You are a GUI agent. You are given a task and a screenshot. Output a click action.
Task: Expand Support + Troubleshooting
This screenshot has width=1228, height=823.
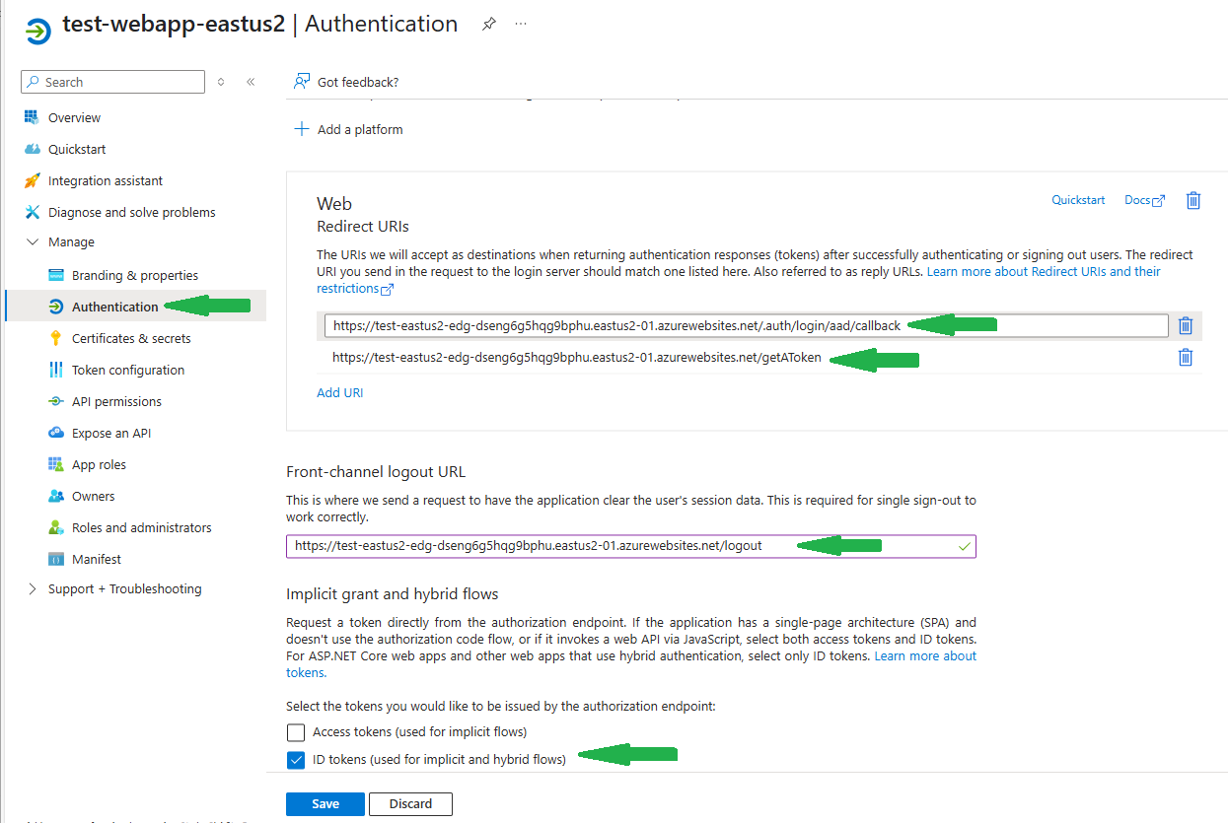31,588
